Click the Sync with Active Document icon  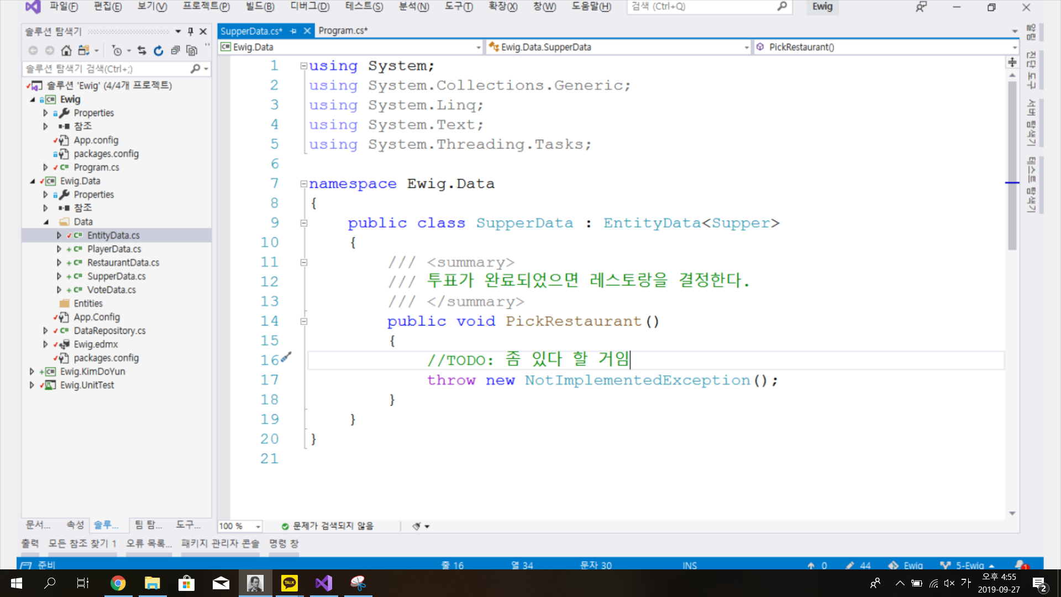tap(142, 50)
